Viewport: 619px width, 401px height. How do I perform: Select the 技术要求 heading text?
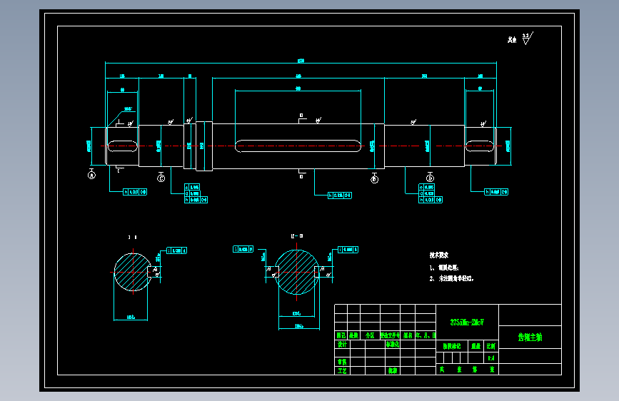439,255
